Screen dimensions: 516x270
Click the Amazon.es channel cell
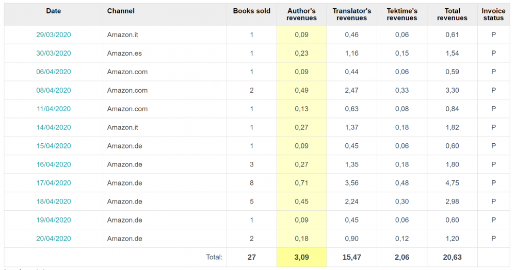tap(124, 54)
